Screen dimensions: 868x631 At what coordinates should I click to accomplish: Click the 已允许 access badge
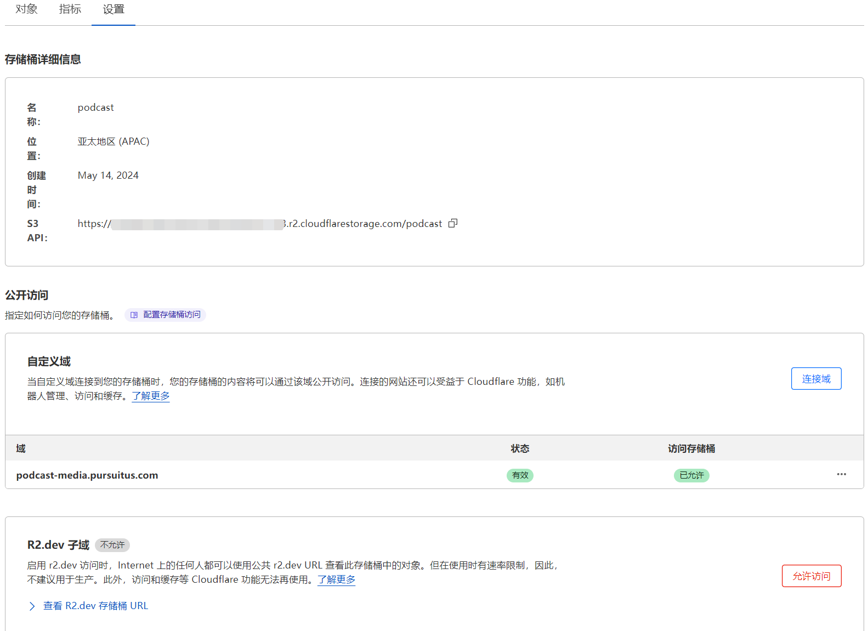(691, 475)
